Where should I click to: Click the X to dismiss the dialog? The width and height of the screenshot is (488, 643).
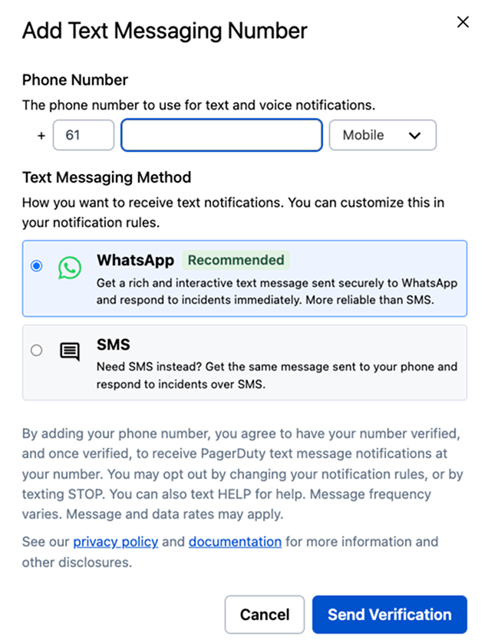click(463, 21)
